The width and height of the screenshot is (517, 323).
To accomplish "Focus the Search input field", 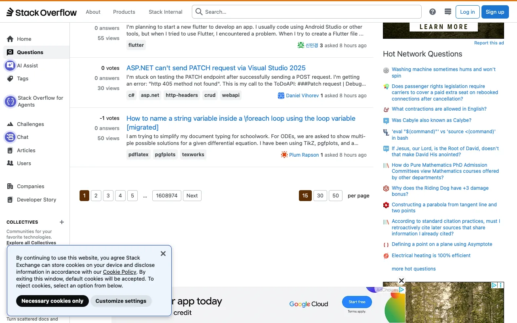I will 307,12.
